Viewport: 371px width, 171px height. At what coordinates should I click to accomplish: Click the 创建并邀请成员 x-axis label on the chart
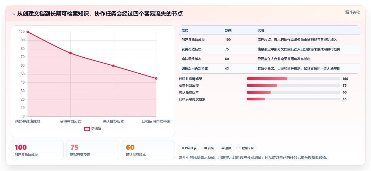click(x=28, y=121)
